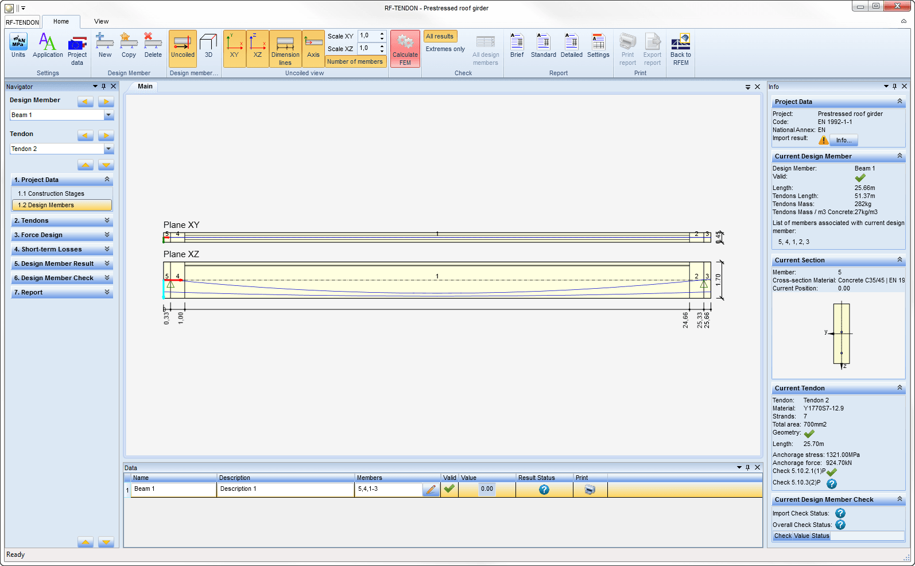This screenshot has width=915, height=566.
Task: Expand Short-term Losses section
Action: pos(62,249)
